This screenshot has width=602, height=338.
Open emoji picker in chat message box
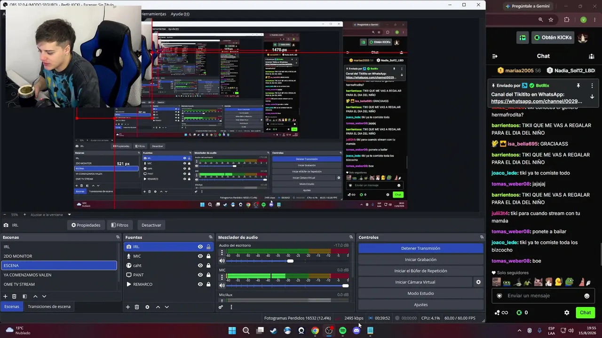coord(586,296)
